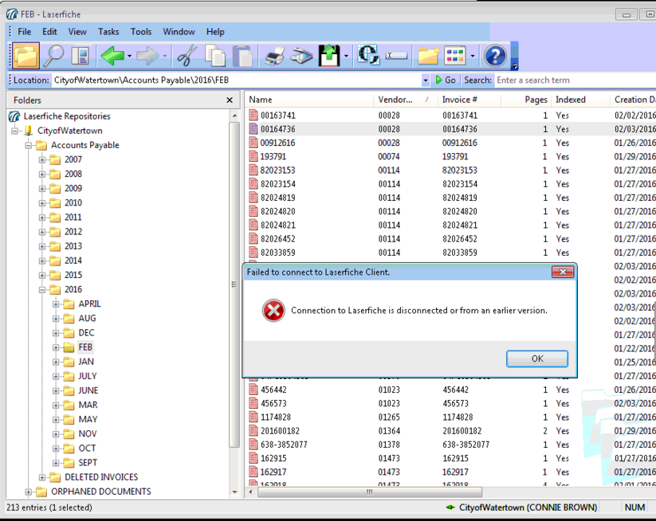Open the Forward arrow history dropdown
656x521 pixels.
tap(165, 56)
